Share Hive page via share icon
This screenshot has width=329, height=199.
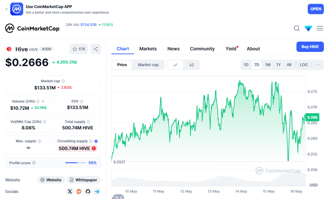point(96,49)
